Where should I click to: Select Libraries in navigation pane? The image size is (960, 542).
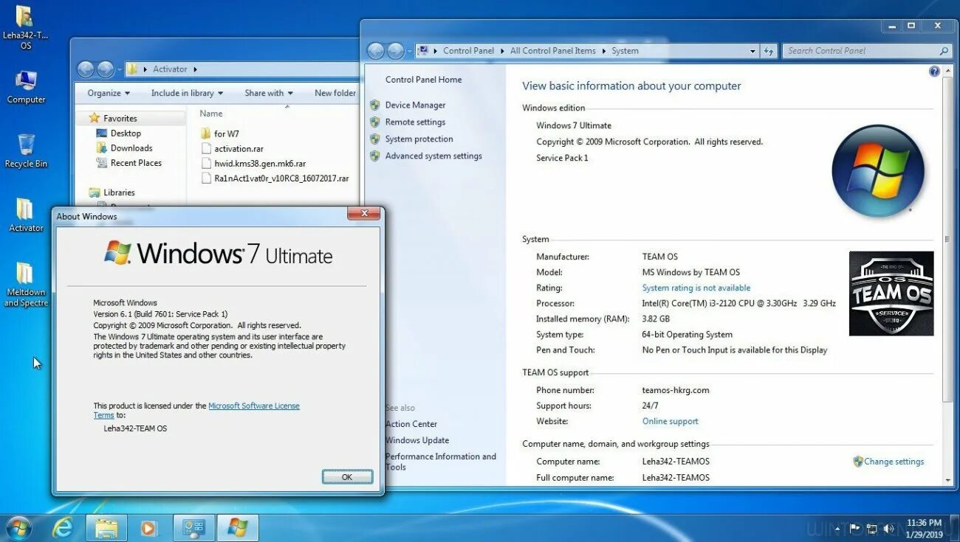point(119,192)
